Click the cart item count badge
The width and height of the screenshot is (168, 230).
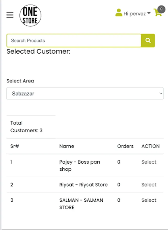click(161, 9)
